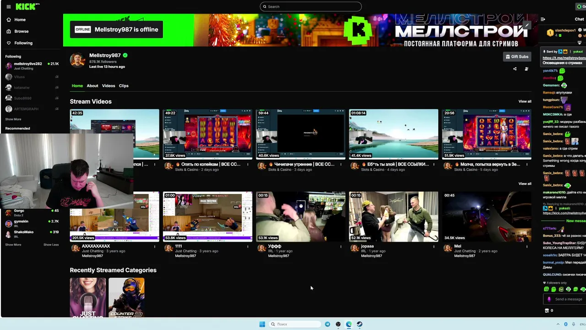Viewport: 586px width, 330px height.
Task: Open the 20:56 stream video thumbnail
Action: tap(486, 134)
